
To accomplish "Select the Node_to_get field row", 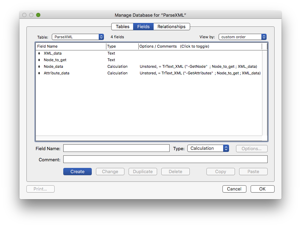I will pos(149,60).
